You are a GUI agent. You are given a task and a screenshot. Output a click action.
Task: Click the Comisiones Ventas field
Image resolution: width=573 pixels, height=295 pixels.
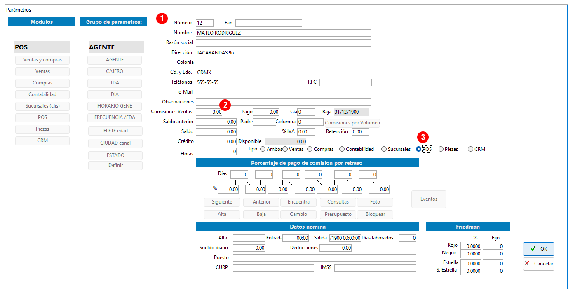tap(209, 112)
